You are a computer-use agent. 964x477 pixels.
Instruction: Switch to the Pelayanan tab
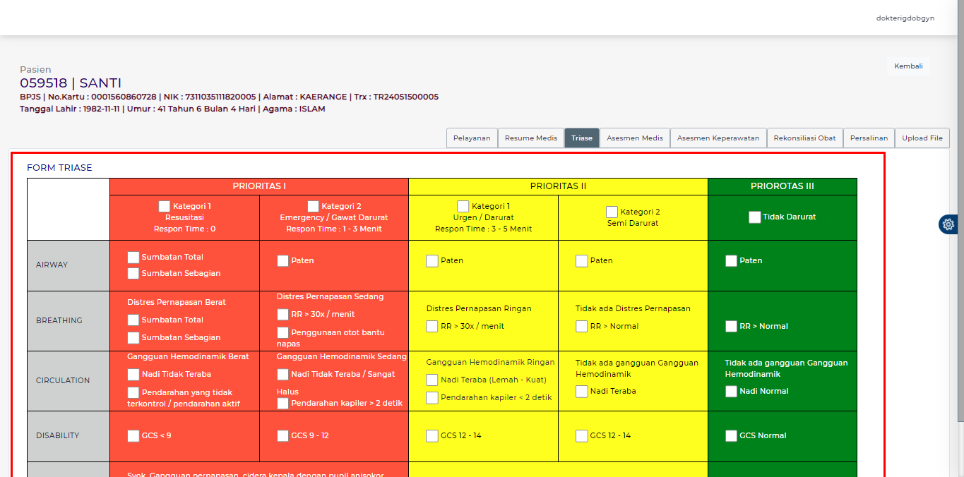(x=472, y=138)
